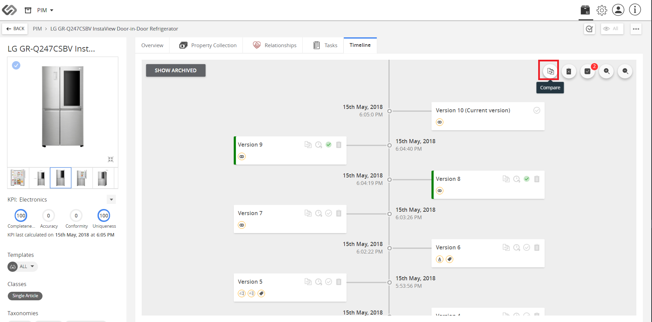This screenshot has height=322, width=652.
Task: Select Version 7 via its check circle
Action: (x=329, y=213)
